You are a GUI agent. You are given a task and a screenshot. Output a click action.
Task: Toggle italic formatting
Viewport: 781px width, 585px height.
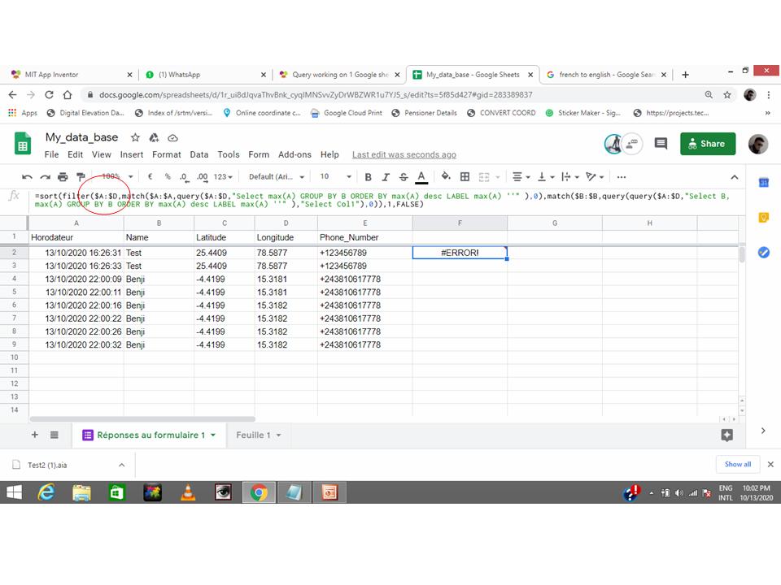386,177
